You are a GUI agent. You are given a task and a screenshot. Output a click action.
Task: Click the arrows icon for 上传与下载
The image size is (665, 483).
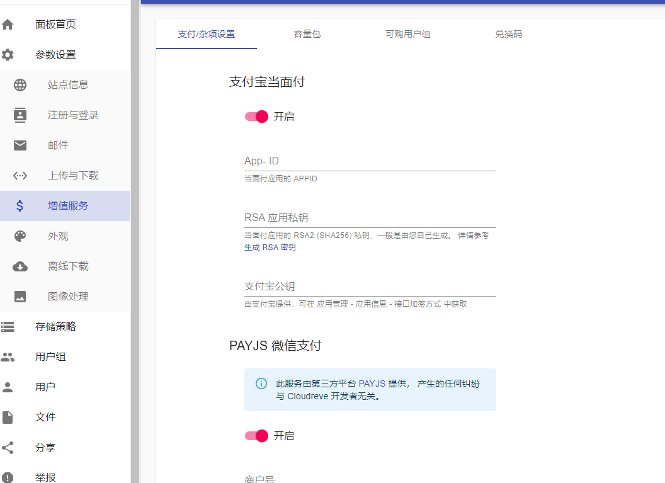pos(20,176)
